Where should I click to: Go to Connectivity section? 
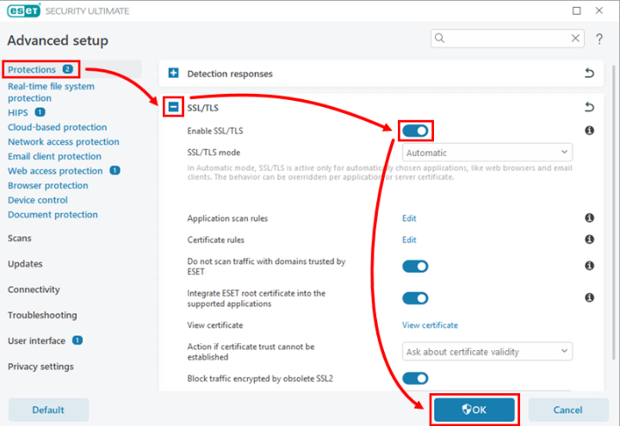coord(34,290)
